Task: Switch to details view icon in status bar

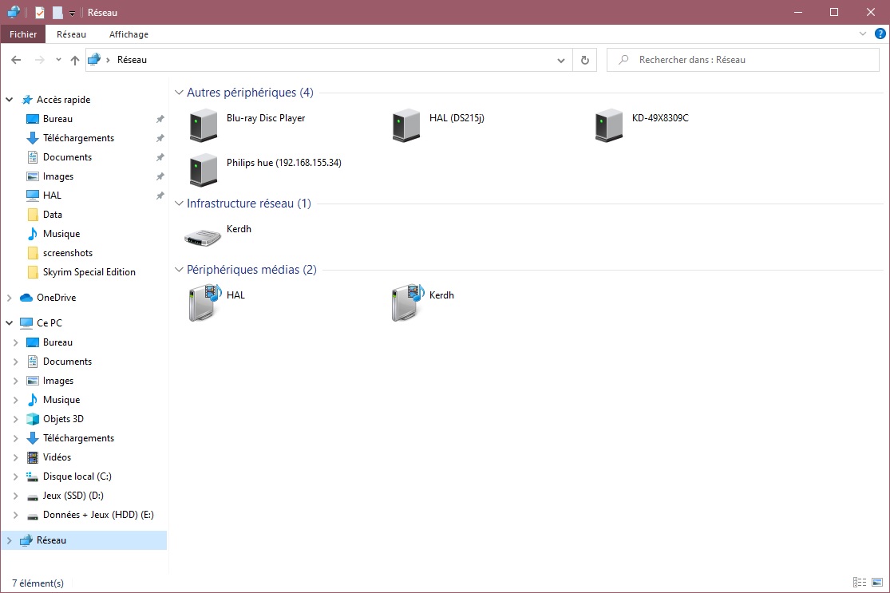Action: (860, 582)
